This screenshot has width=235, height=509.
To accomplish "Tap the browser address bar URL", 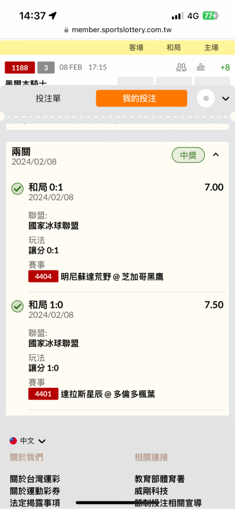I will pyautogui.click(x=122, y=30).
